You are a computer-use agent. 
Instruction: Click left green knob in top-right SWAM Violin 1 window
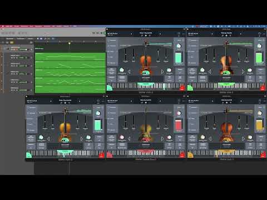click(202, 70)
